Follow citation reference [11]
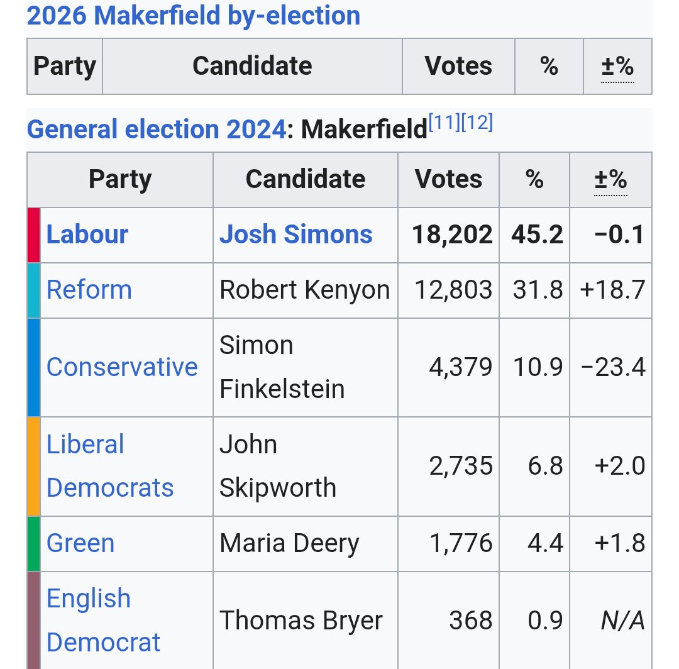Viewport: 679px width, 669px height. pyautogui.click(x=444, y=122)
